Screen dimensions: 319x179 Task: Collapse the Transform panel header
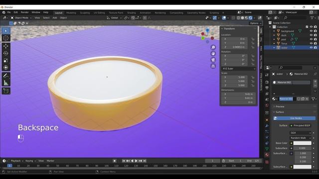[229, 29]
